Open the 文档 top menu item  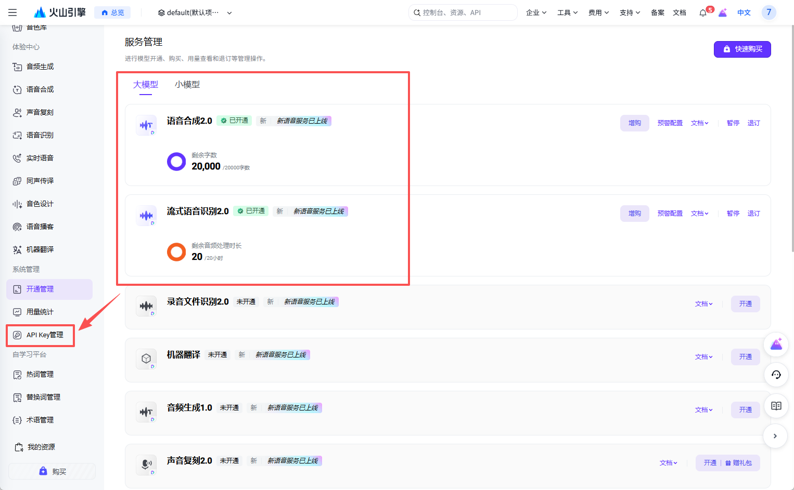[x=680, y=12]
